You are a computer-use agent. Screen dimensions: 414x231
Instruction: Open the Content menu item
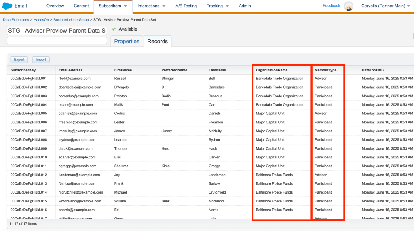pyautogui.click(x=81, y=6)
